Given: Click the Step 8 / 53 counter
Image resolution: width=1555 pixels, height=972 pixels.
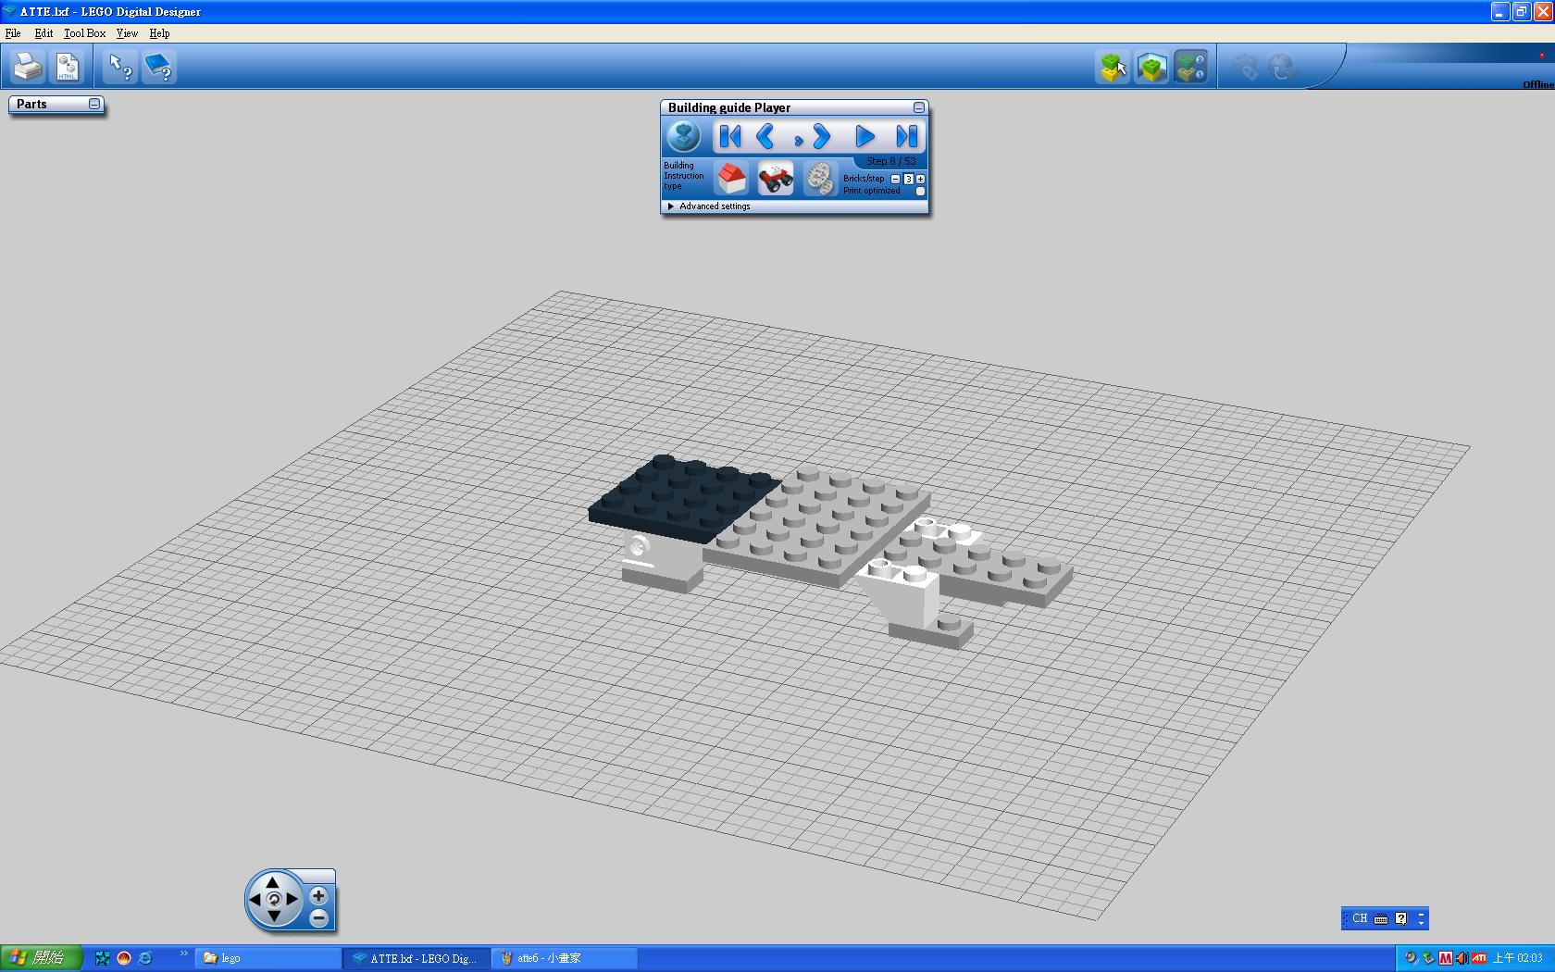Looking at the screenshot, I should [x=891, y=161].
